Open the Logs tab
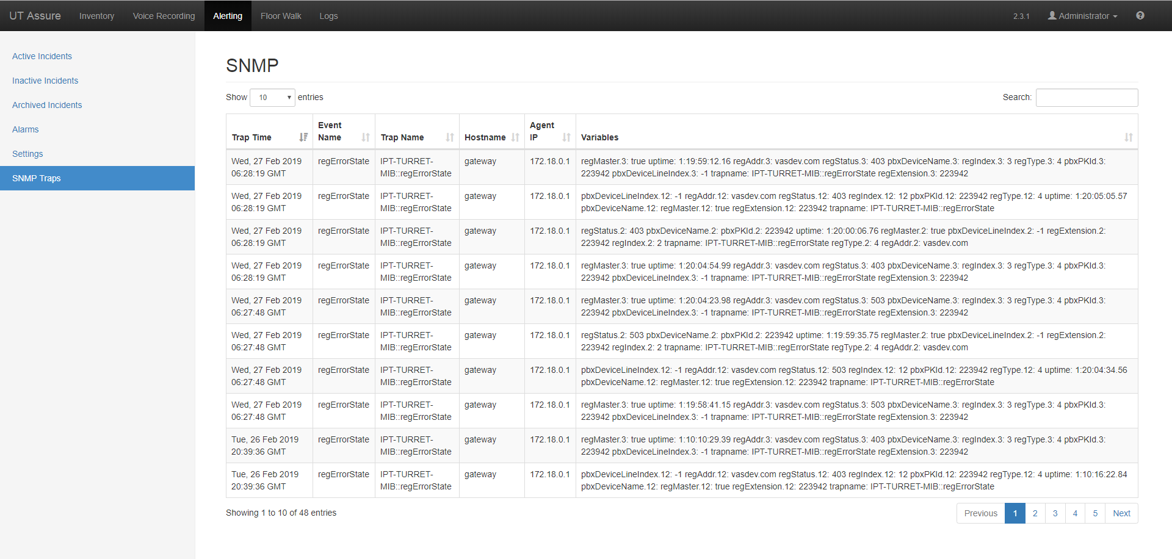 coord(328,16)
